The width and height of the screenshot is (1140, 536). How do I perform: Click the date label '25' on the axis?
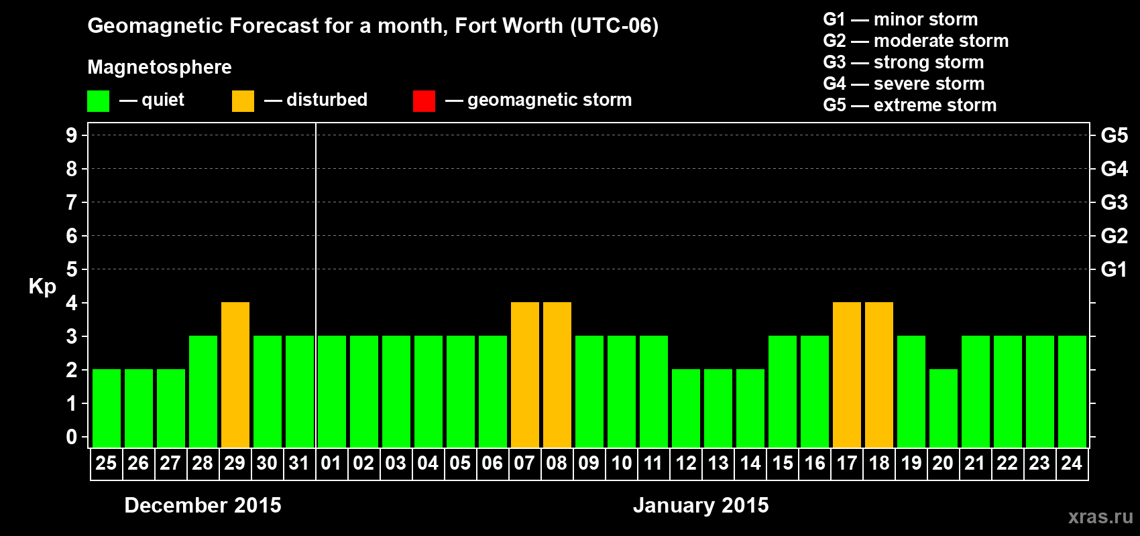tap(106, 463)
